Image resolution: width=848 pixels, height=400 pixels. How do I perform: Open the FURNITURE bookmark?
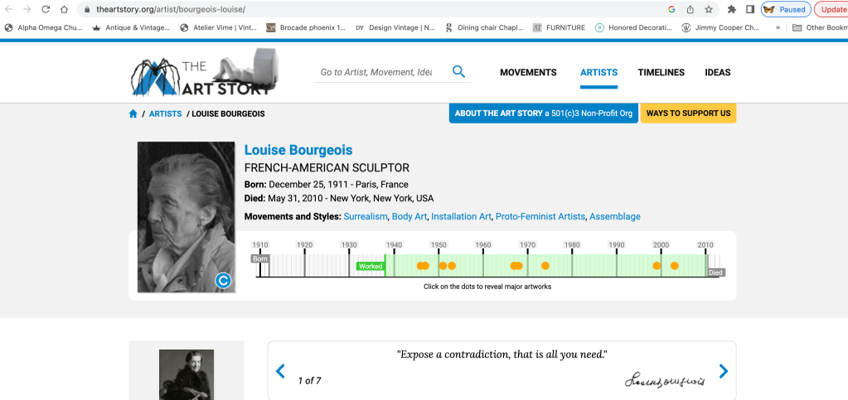tap(559, 27)
